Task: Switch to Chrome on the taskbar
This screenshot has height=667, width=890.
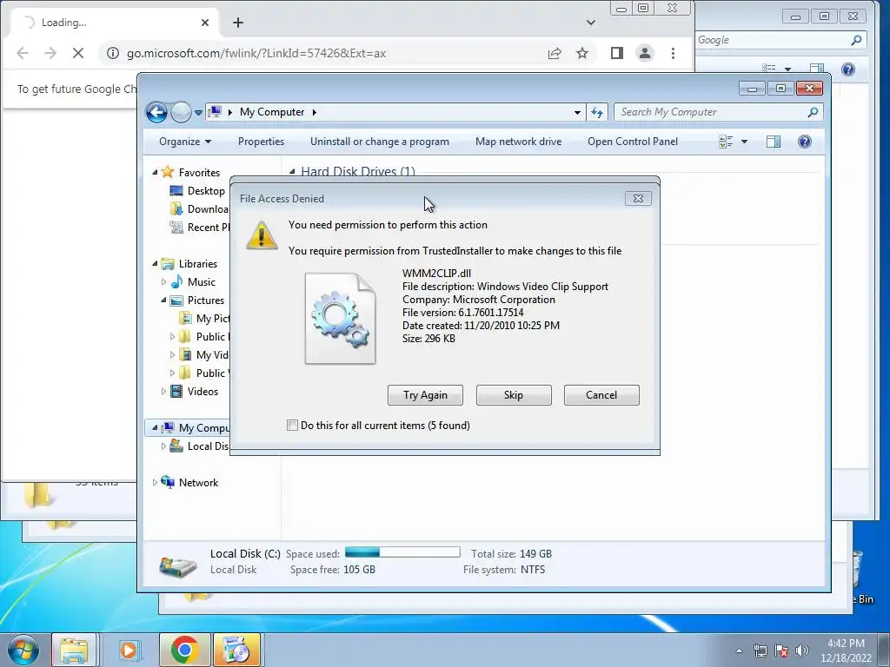Action: click(x=184, y=650)
